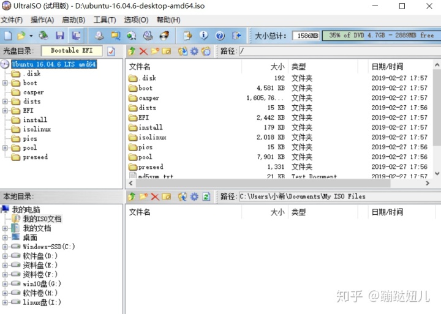441x314 pixels.
Task: Sort local files by the 类型 column header
Action: [323, 212]
